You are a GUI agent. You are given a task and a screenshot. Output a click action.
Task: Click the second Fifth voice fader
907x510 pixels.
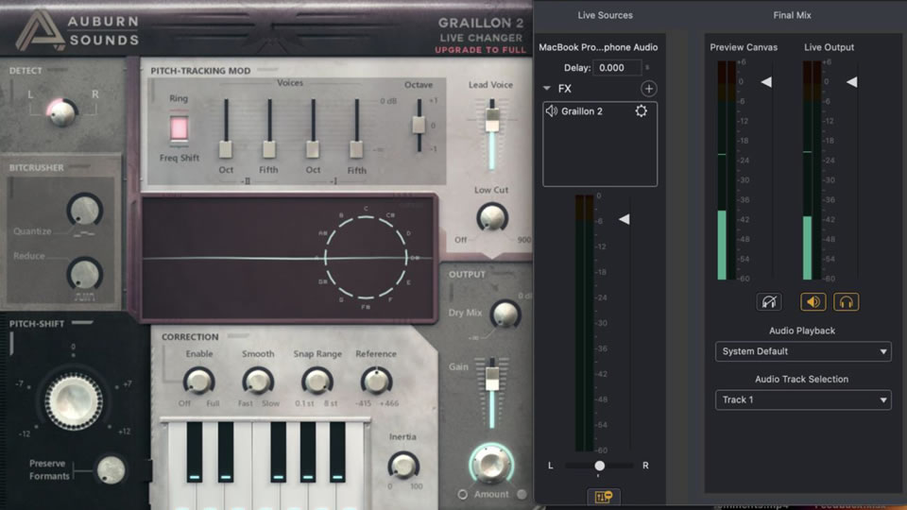pos(356,149)
